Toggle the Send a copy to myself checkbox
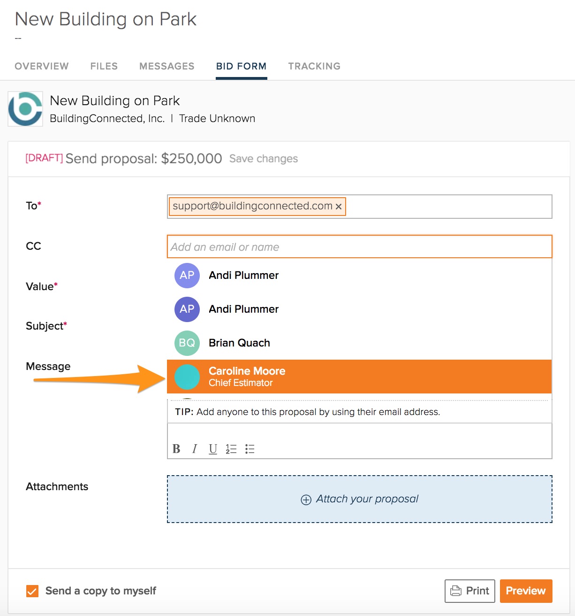 tap(32, 591)
